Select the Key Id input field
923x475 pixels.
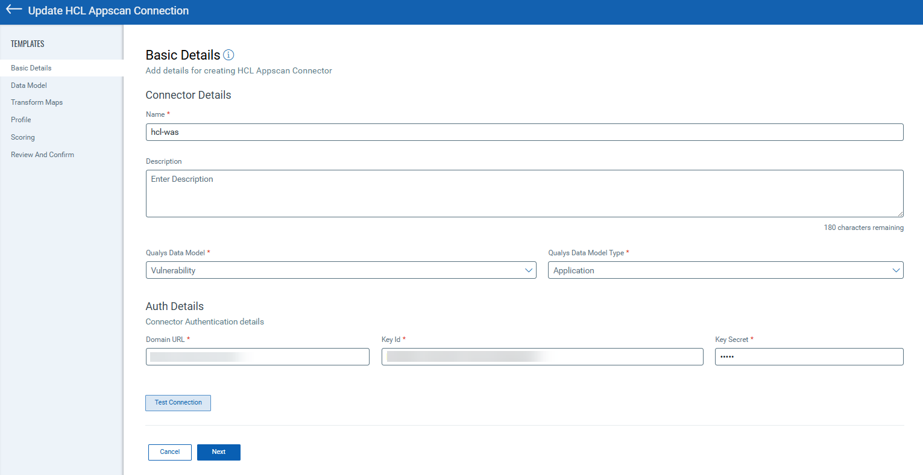[x=542, y=357]
